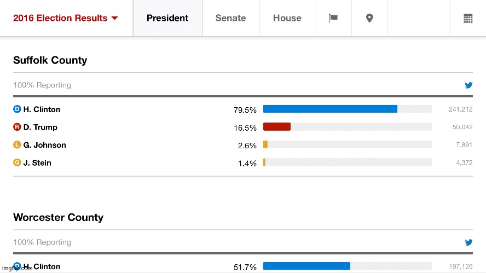The width and height of the screenshot is (486, 273).
Task: Click the flag icon tab
Action: (333, 18)
